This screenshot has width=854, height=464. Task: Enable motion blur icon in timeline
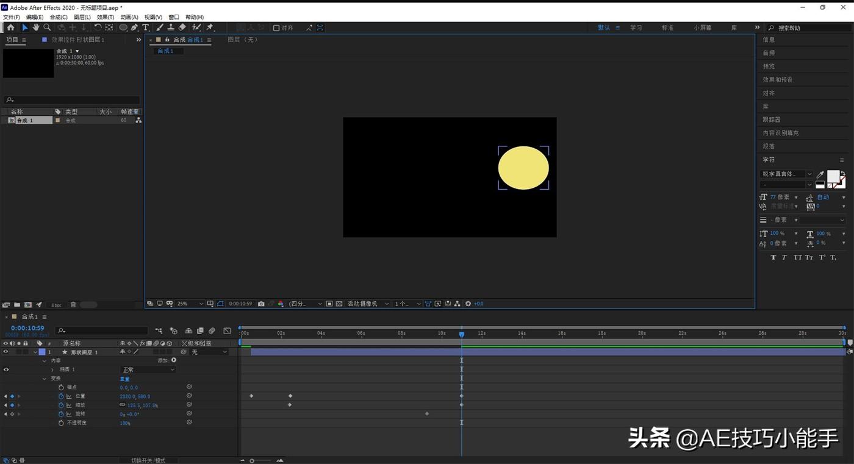[212, 330]
